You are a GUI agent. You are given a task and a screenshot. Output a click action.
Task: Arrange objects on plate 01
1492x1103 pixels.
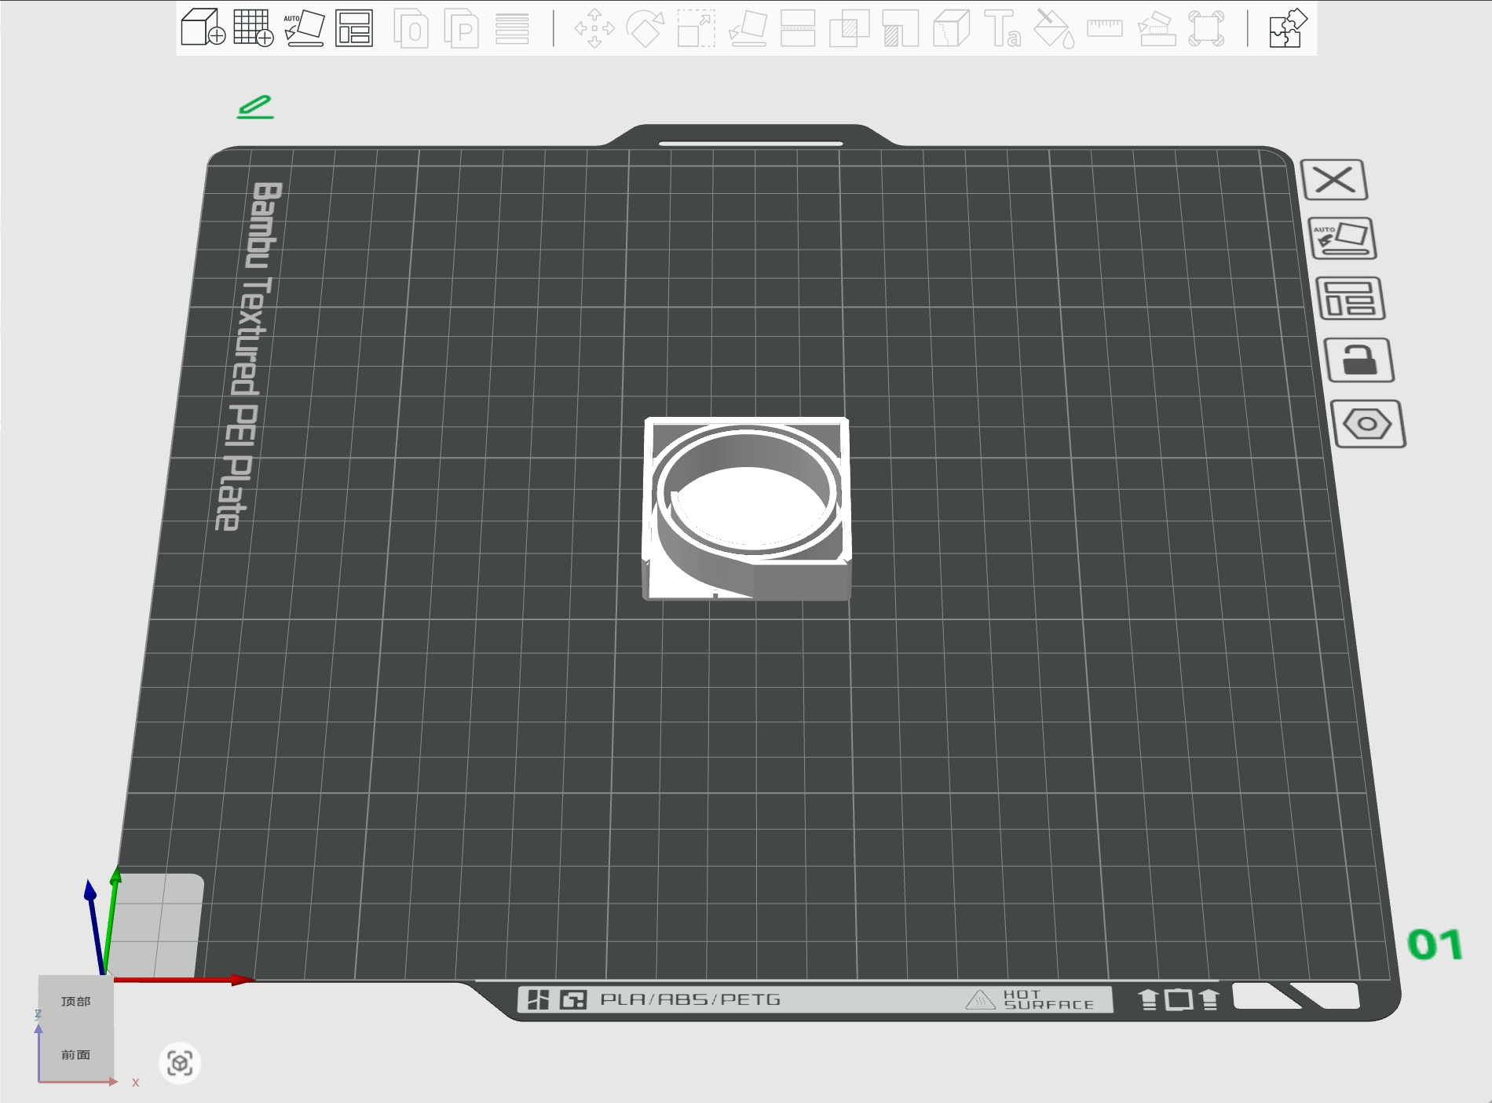click(1351, 299)
